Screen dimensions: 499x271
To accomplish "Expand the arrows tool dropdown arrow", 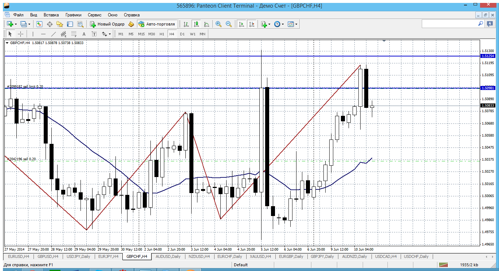I will (110, 34).
